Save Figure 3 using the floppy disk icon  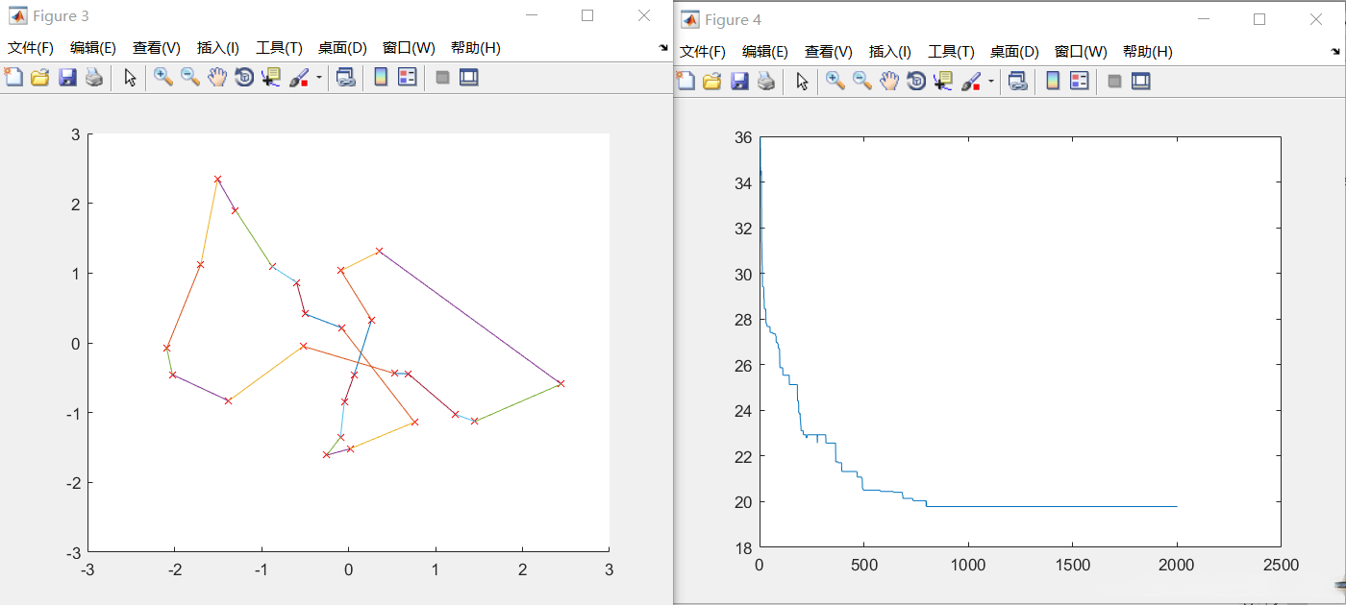tap(66, 78)
